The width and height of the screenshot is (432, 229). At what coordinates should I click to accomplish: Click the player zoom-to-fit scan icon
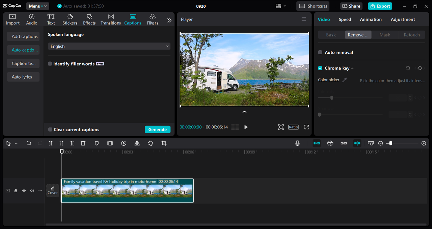pyautogui.click(x=281, y=127)
